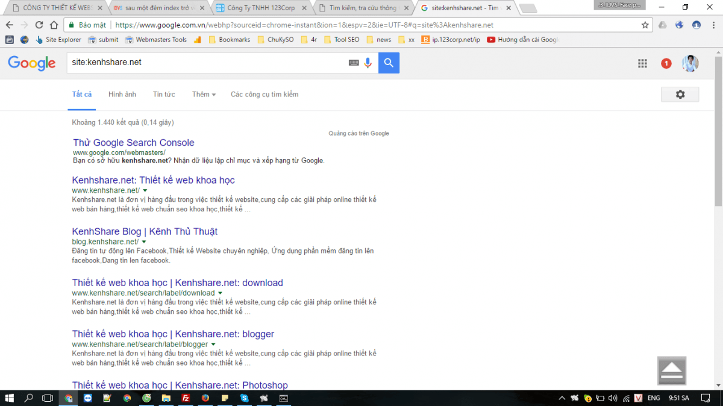723x406 pixels.
Task: Close the 'Công Ty TNHH 123Corp' tab
Action: [x=304, y=8]
